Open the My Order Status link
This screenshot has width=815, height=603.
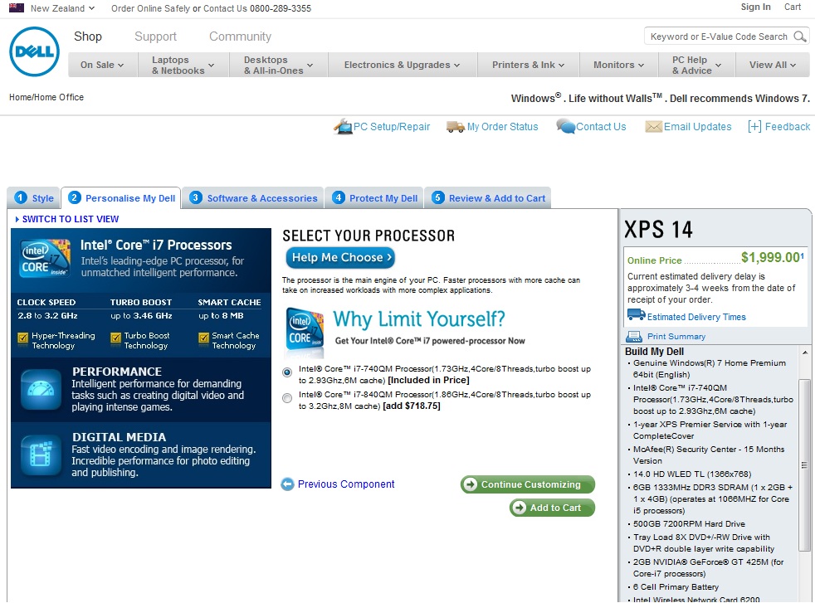tap(503, 127)
